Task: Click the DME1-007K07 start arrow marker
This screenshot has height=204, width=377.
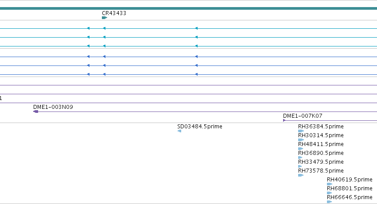Action: [x=284, y=120]
